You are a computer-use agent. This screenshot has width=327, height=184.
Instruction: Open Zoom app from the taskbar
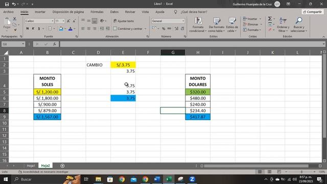tap(192, 179)
